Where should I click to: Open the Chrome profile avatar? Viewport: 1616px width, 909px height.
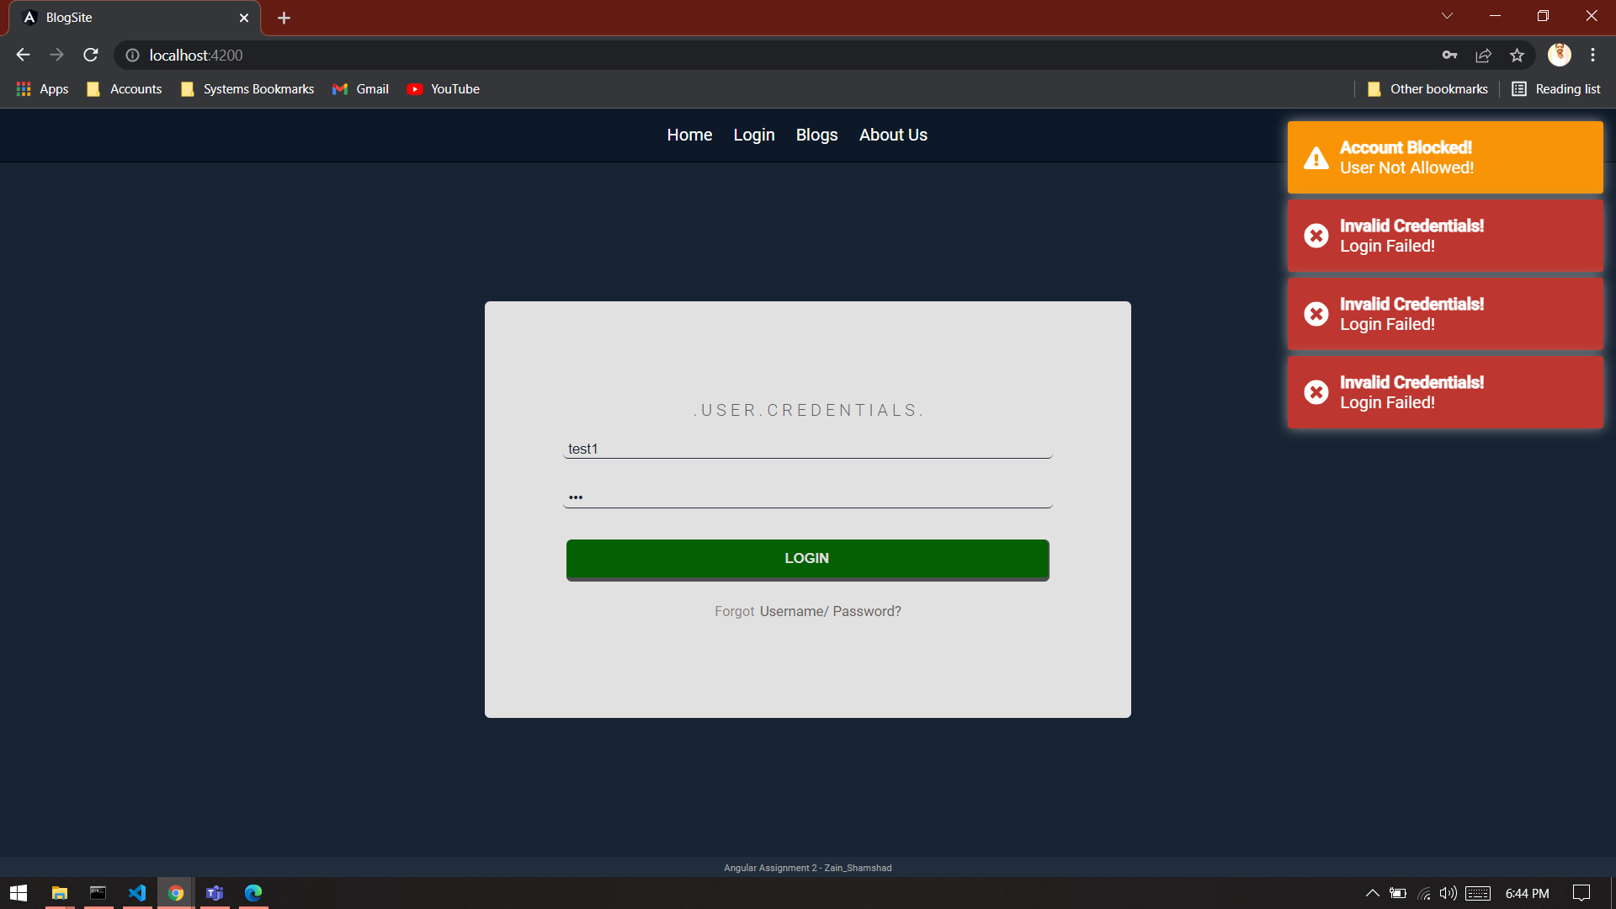pos(1560,55)
